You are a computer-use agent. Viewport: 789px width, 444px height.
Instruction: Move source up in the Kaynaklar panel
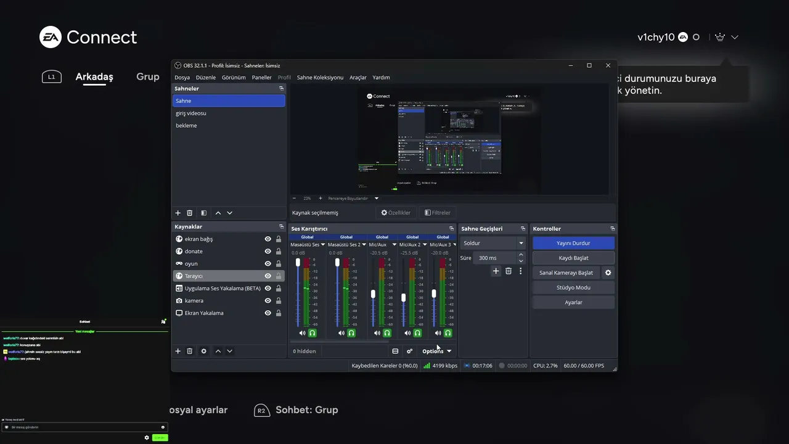click(x=218, y=351)
